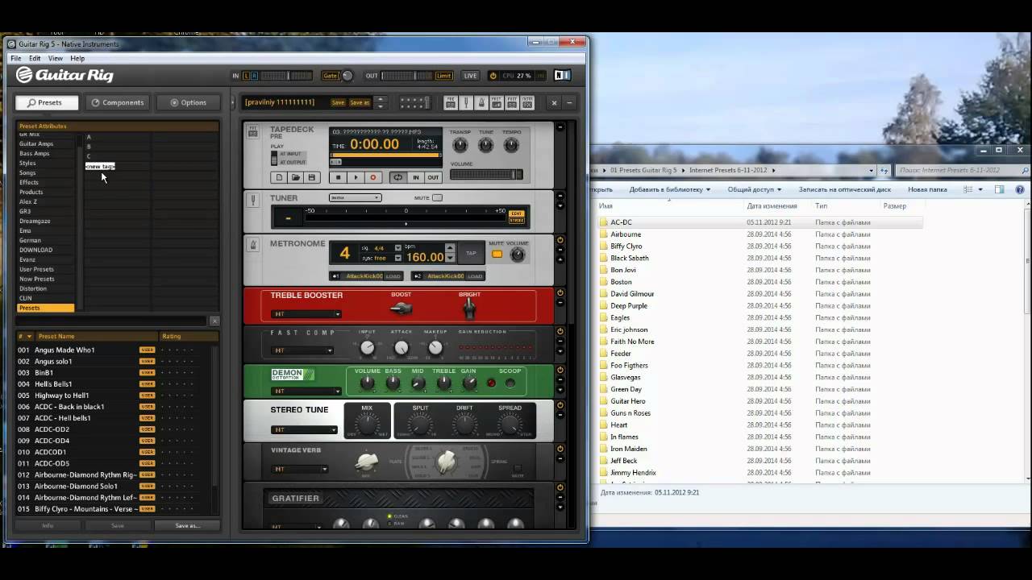1032x580 pixels.
Task: Select the L input channel
Action: (x=246, y=76)
